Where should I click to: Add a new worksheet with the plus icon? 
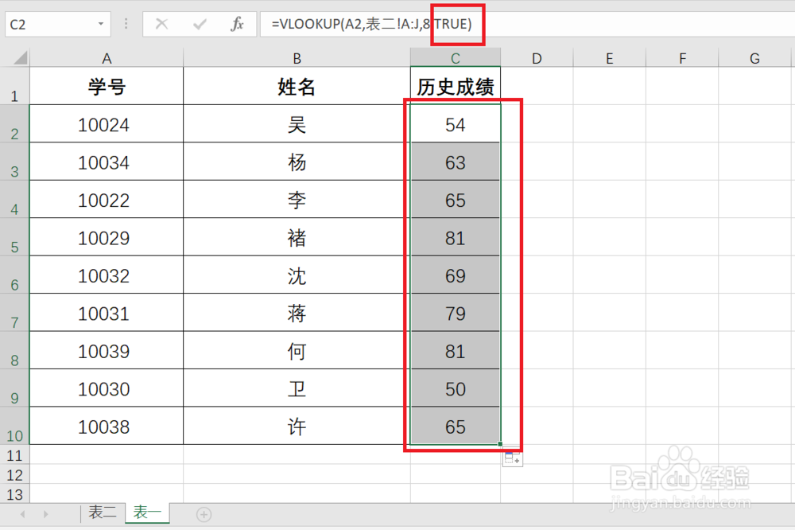pyautogui.click(x=204, y=514)
